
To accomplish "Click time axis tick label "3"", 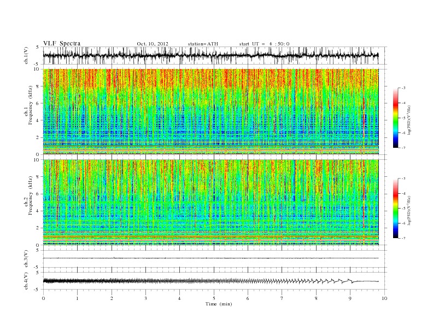I will [x=145, y=298].
